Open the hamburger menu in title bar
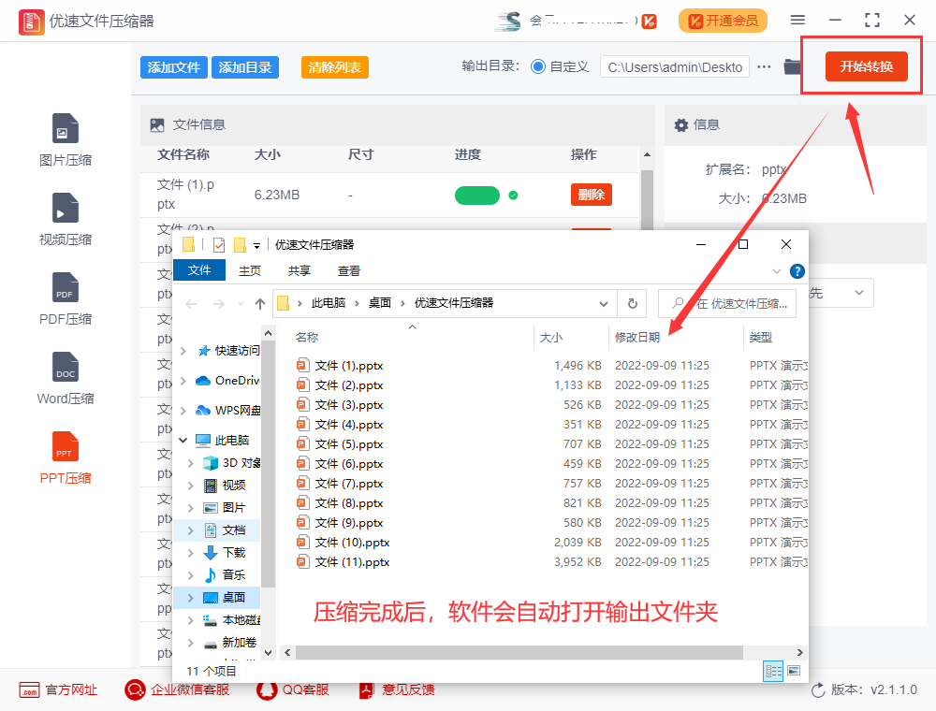936x711 pixels. point(797,20)
